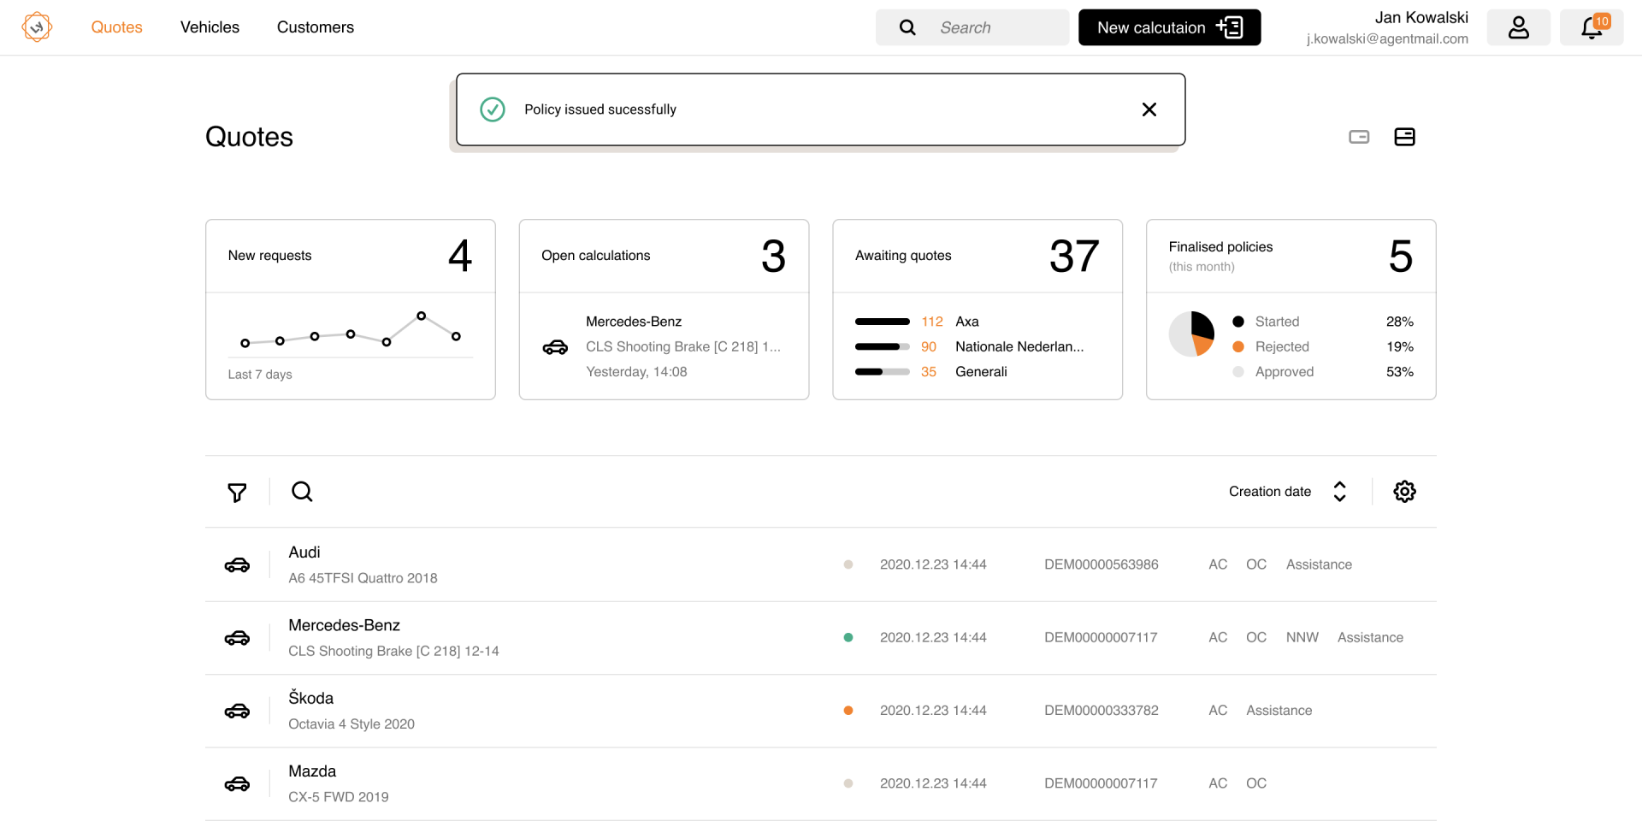Image resolution: width=1642 pixels, height=821 pixels.
Task: Open the Creation date sort dropdown
Action: (1270, 492)
